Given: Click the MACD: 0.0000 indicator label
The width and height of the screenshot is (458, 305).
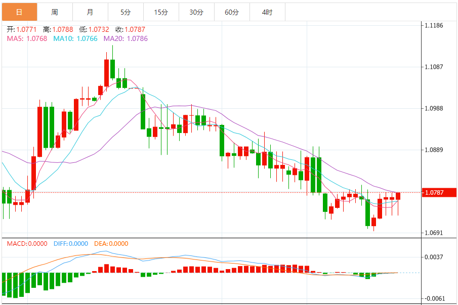Looking at the screenshot, I should (27, 244).
